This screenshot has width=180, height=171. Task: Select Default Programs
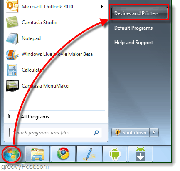pyautogui.click(x=133, y=28)
